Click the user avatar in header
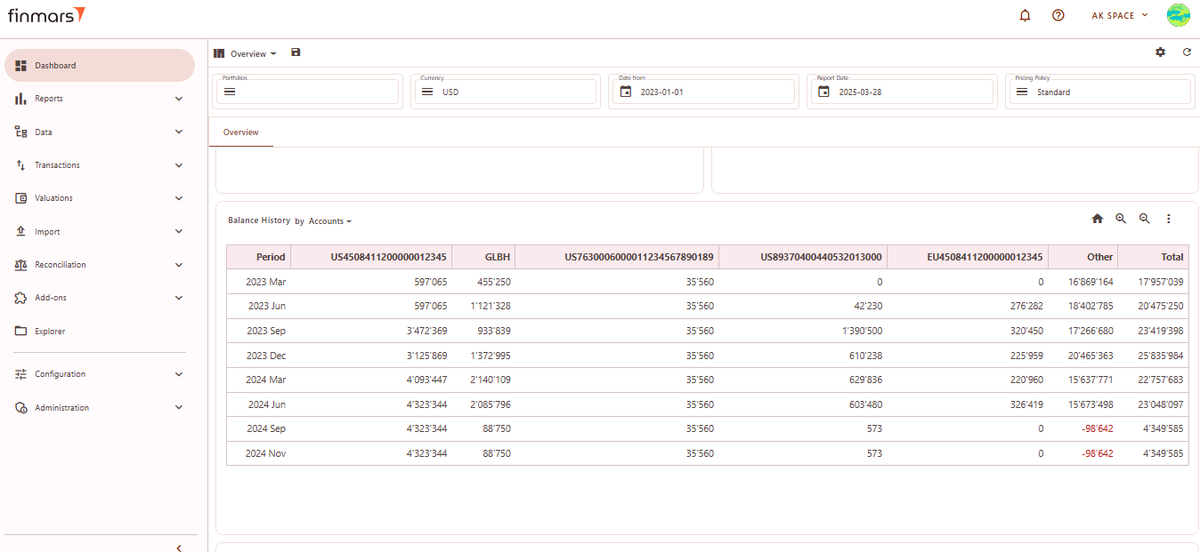 point(1178,15)
